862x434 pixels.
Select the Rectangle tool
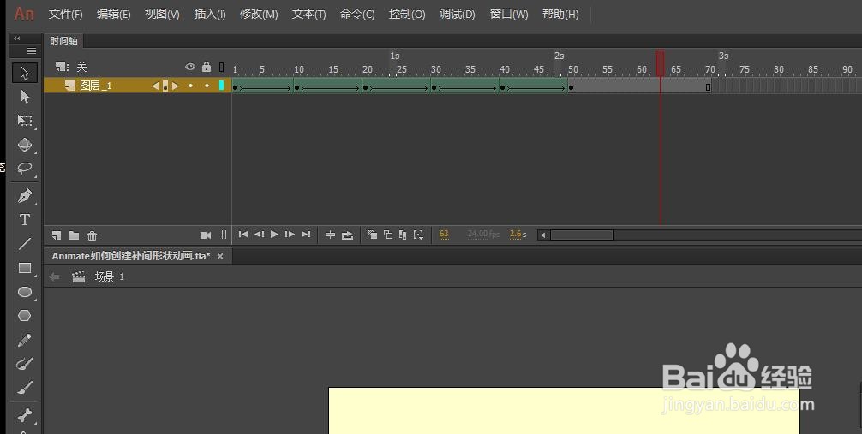tap(25, 268)
